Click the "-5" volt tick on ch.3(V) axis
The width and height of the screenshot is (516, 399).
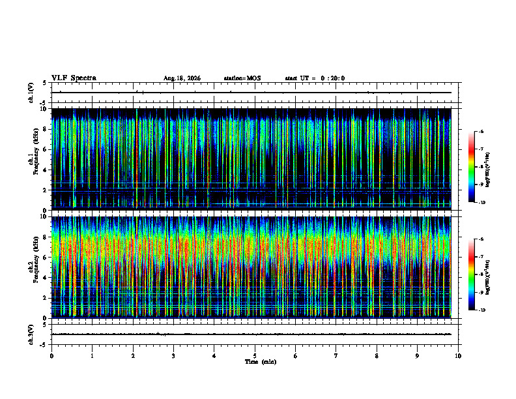[44, 345]
